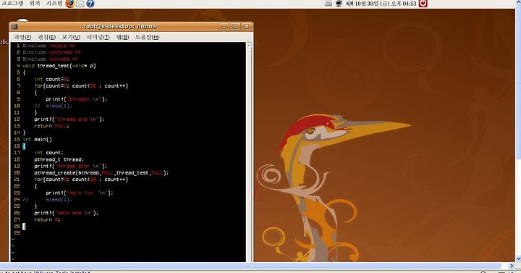Screen dimensions: 521x273
Task: Click the printf "thread!" line
Action: pyautogui.click(x=77, y=99)
